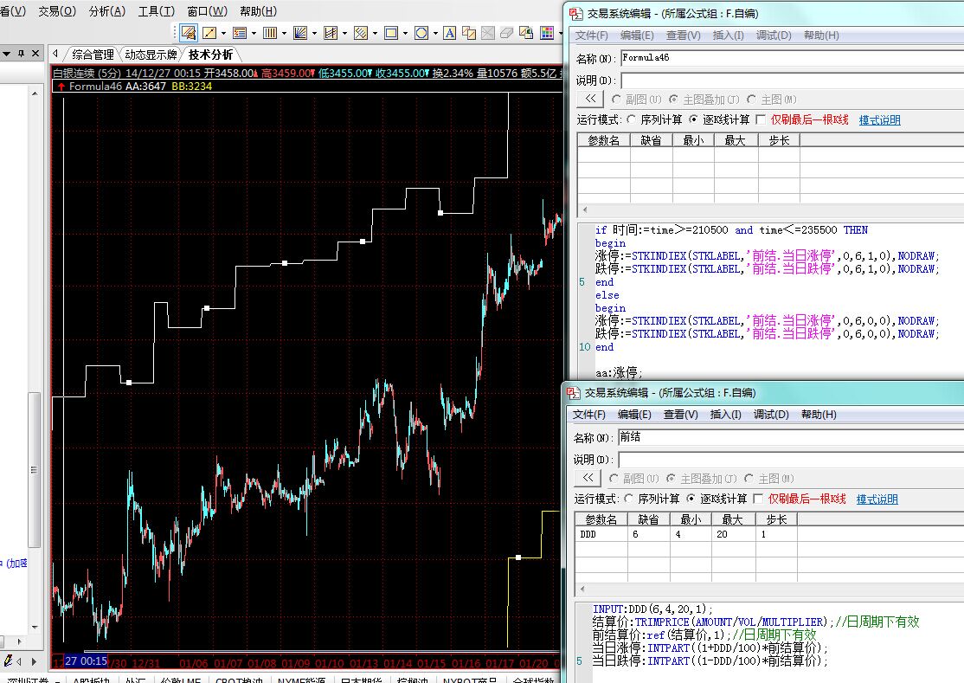This screenshot has height=683, width=964.
Task: Select the 外汇 bottom market tab
Action: click(135, 680)
